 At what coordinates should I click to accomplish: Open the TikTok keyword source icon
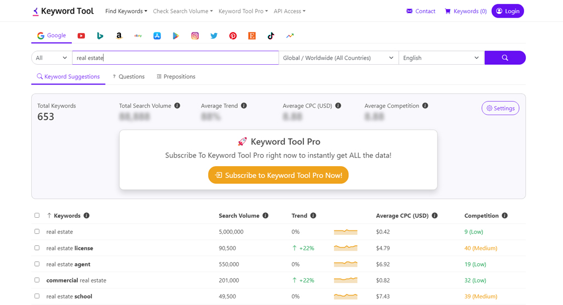coord(271,36)
